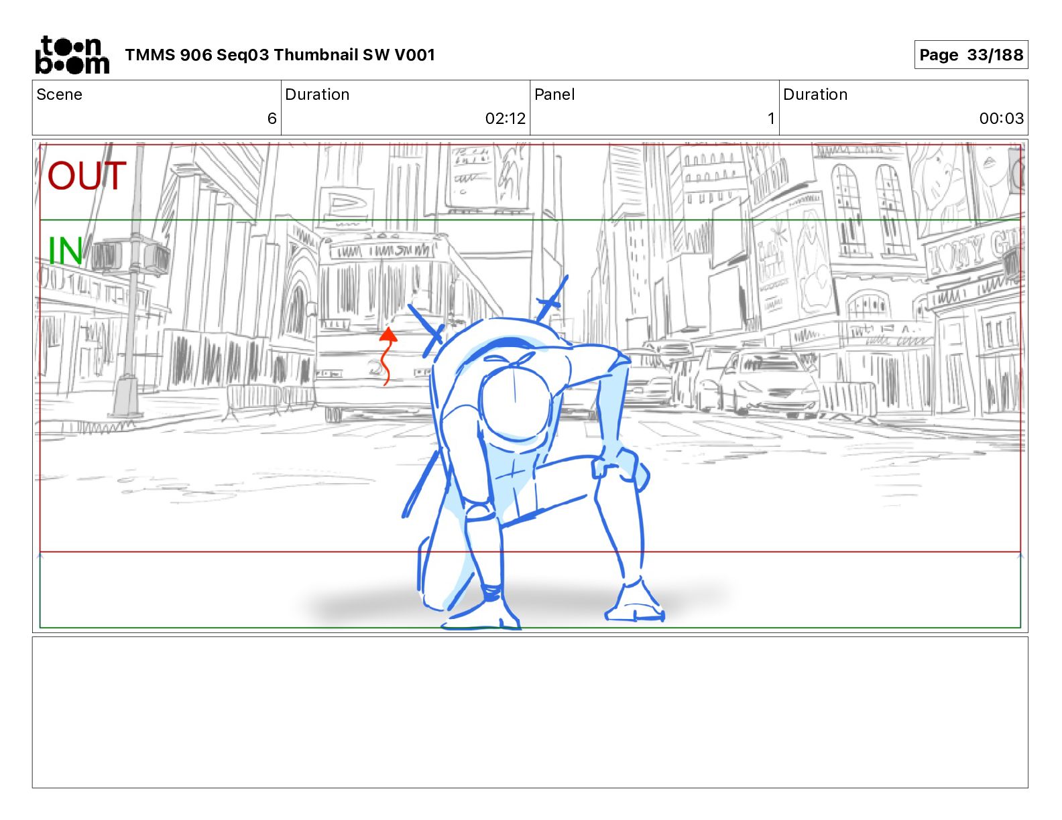This screenshot has height=820, width=1062.
Task: Click the scene duration '02:12'
Action: 506,119
